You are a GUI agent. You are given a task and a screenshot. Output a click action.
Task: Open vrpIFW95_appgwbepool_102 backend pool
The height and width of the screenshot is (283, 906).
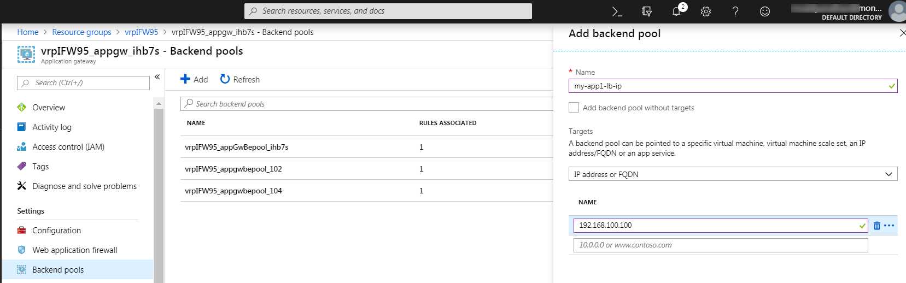click(233, 169)
